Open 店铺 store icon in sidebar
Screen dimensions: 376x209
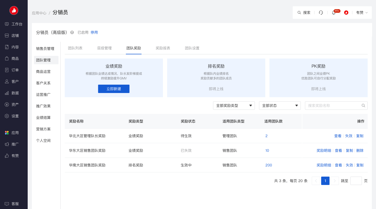coord(7,36)
